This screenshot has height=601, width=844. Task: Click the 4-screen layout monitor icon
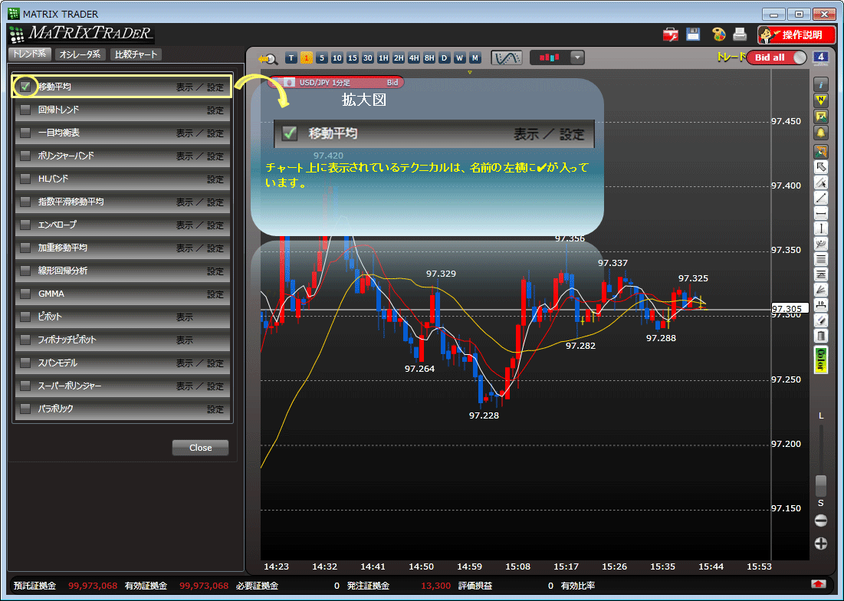click(820, 57)
